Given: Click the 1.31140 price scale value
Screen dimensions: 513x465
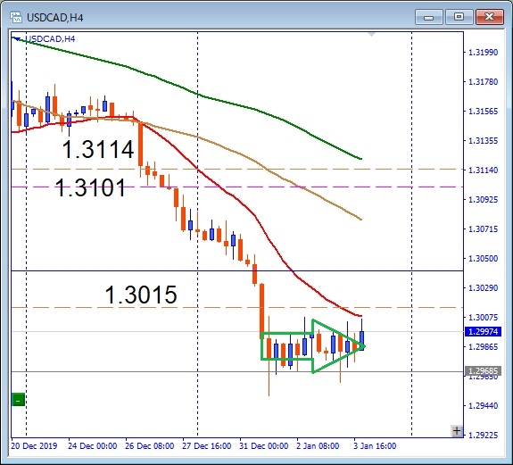Looking at the screenshot, I should 483,170.
